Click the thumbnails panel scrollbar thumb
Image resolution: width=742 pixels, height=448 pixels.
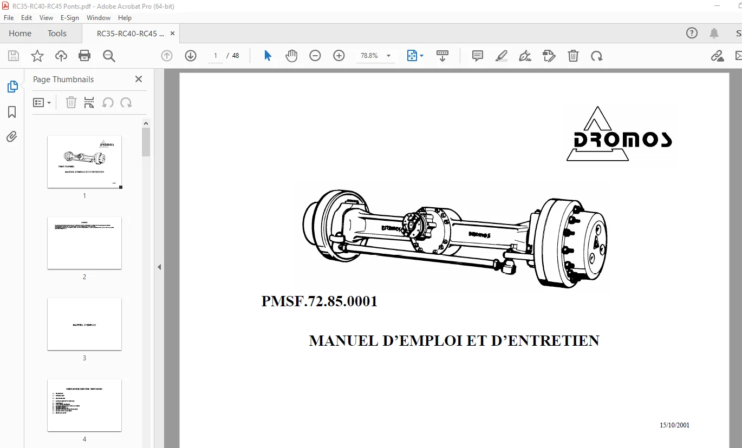(x=146, y=142)
